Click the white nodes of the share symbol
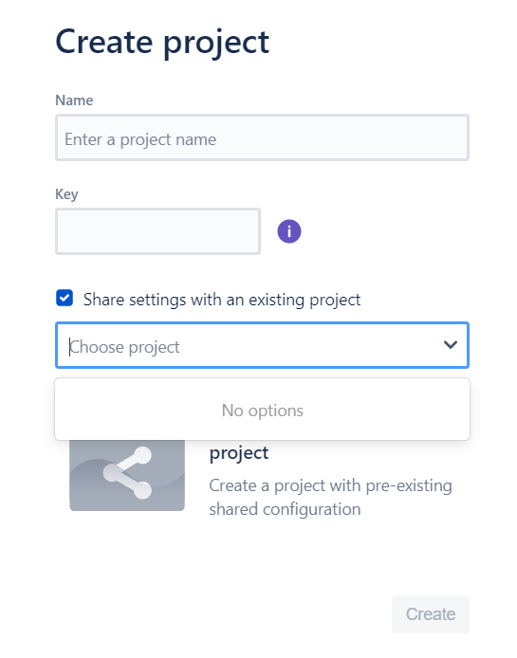The height and width of the screenshot is (658, 517). tap(127, 472)
